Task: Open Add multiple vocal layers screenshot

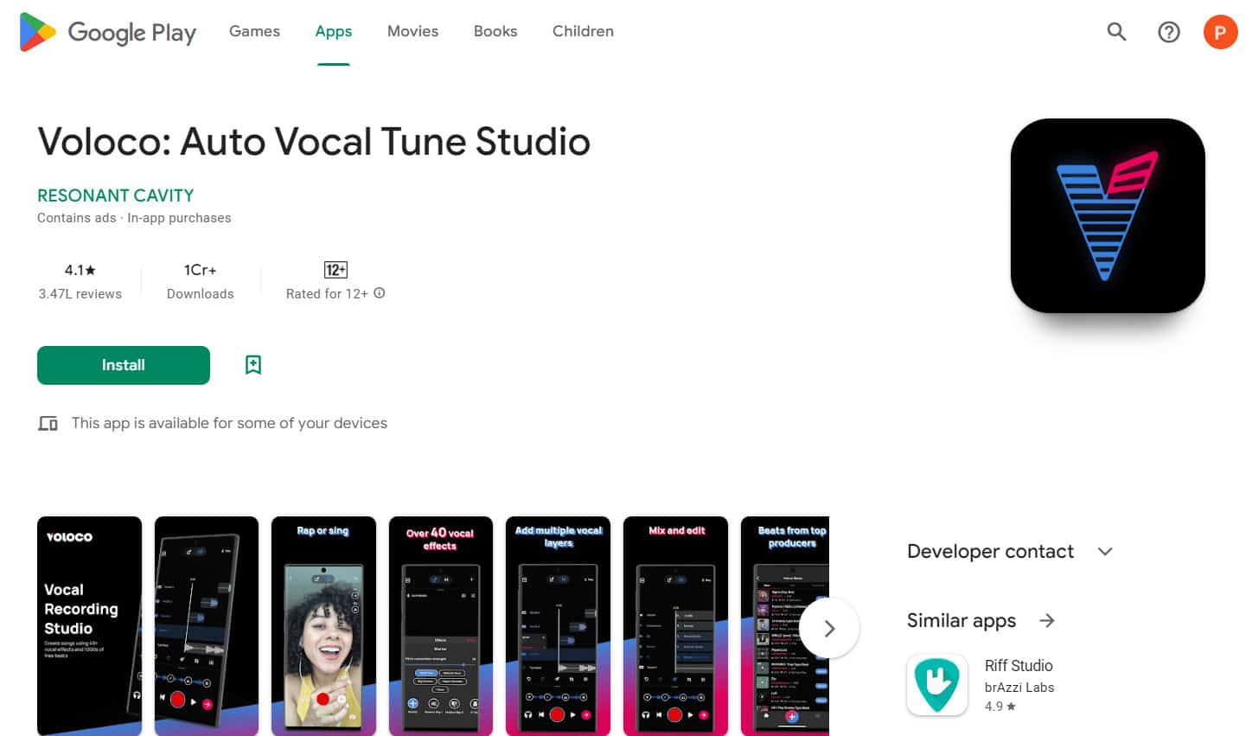Action: (558, 626)
